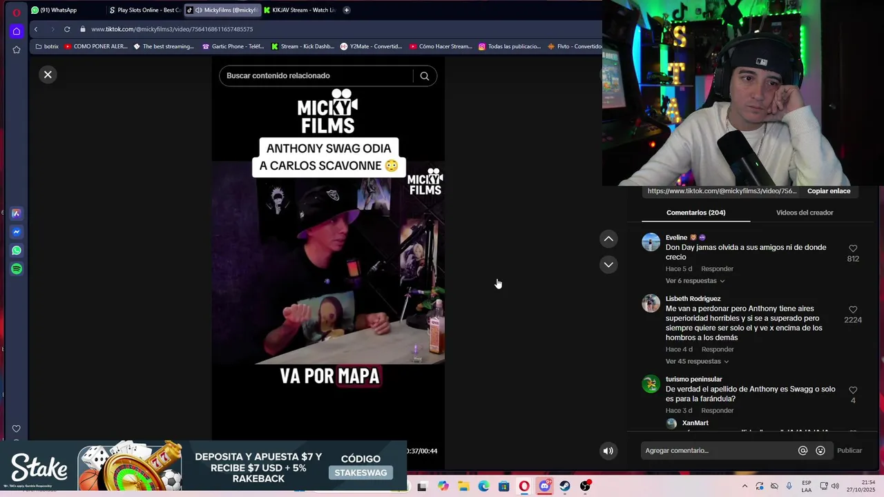Open Opera menu logo

(x=17, y=12)
